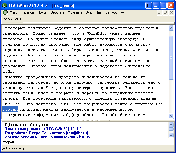This screenshot has width=176, height=153.
Task: Click the TEA document icon beside the Файл menu
Action: pos(5,12)
